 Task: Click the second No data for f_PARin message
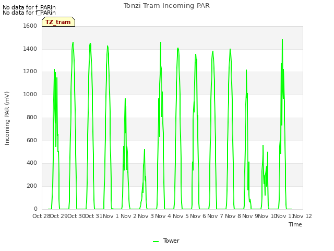click(x=29, y=13)
